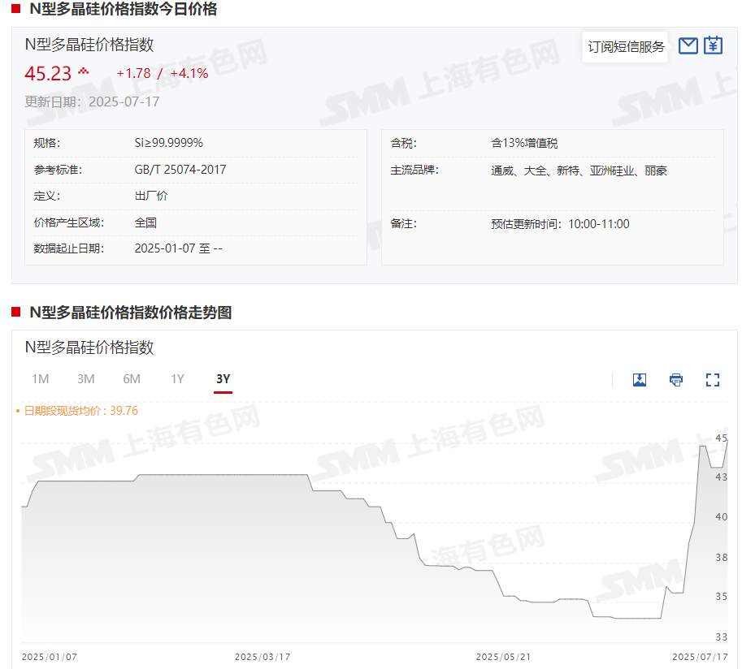The width and height of the screenshot is (742, 669).
Task: Click the 2025/07/17 end date axis label
Action: [x=700, y=657]
